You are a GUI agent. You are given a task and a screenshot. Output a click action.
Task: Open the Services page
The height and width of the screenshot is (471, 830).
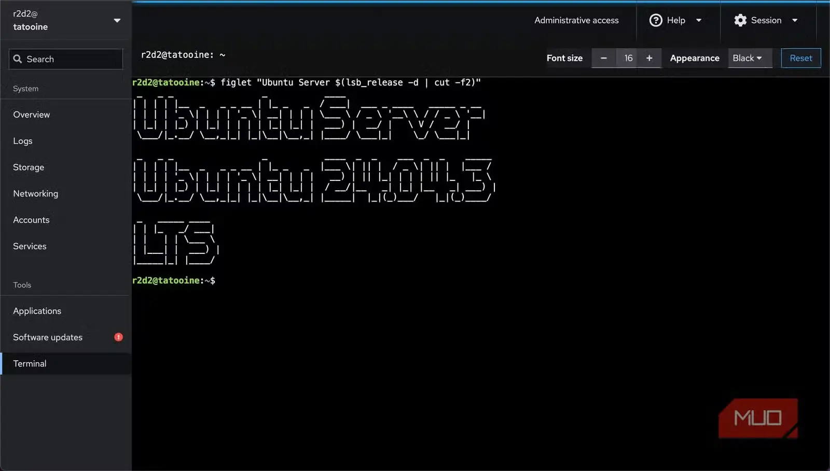coord(66,246)
